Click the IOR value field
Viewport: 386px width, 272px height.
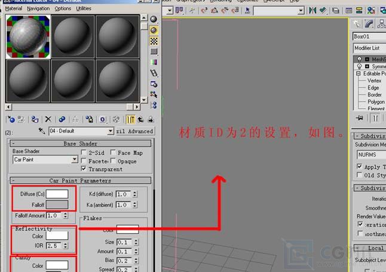[54, 246]
